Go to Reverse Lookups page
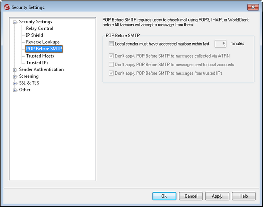This screenshot has height=207, width=263. tap(43, 42)
